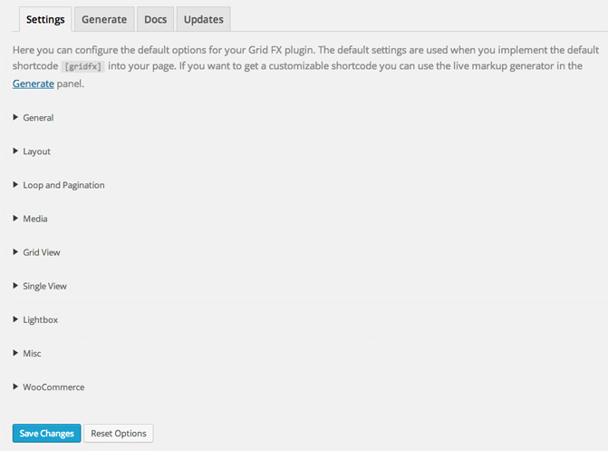Select the Updates tab
The image size is (608, 451).
[203, 19]
